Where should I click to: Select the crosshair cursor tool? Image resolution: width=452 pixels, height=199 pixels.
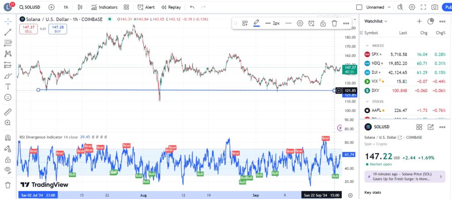pyautogui.click(x=8, y=22)
